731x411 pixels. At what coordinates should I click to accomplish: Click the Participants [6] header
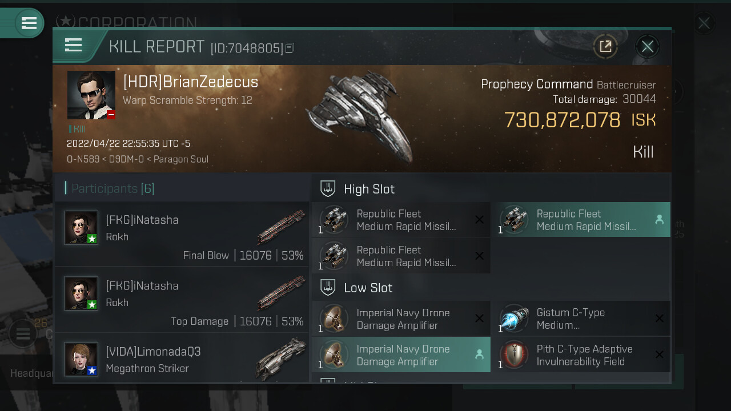click(113, 188)
